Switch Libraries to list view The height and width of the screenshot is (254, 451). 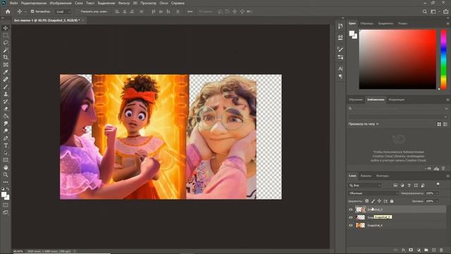pos(445,124)
